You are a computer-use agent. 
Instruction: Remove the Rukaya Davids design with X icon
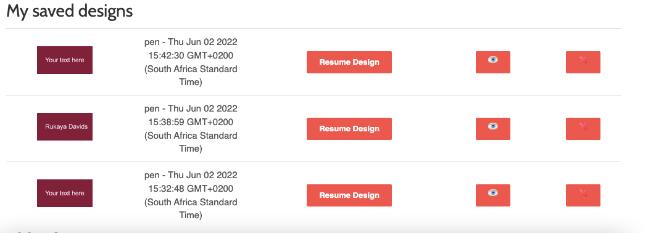pyautogui.click(x=583, y=129)
